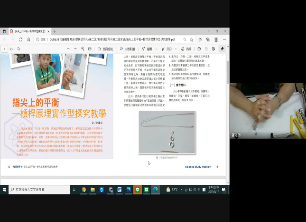Search text in the PDF
This screenshot has width=306, height=222.
[19, 49]
